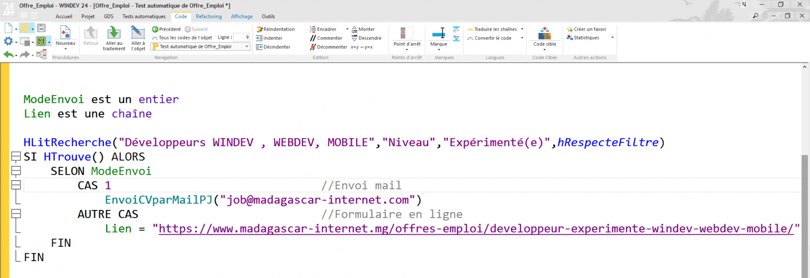The image size is (810, 278).
Task: Click Tous les codes de l'objet
Action: [x=182, y=38]
